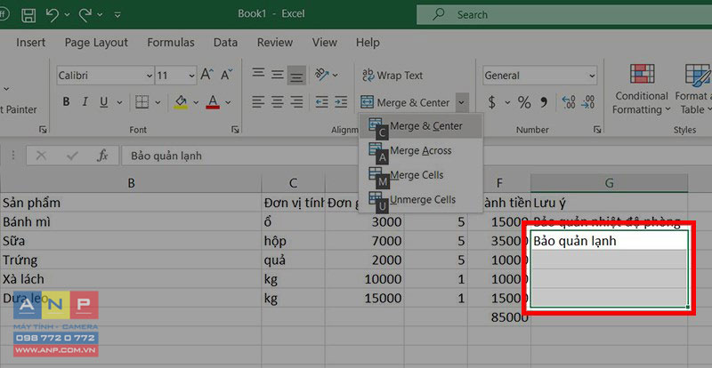Screen dimensions: 712x368
Task: Click Percent Style icon
Action: [524, 102]
